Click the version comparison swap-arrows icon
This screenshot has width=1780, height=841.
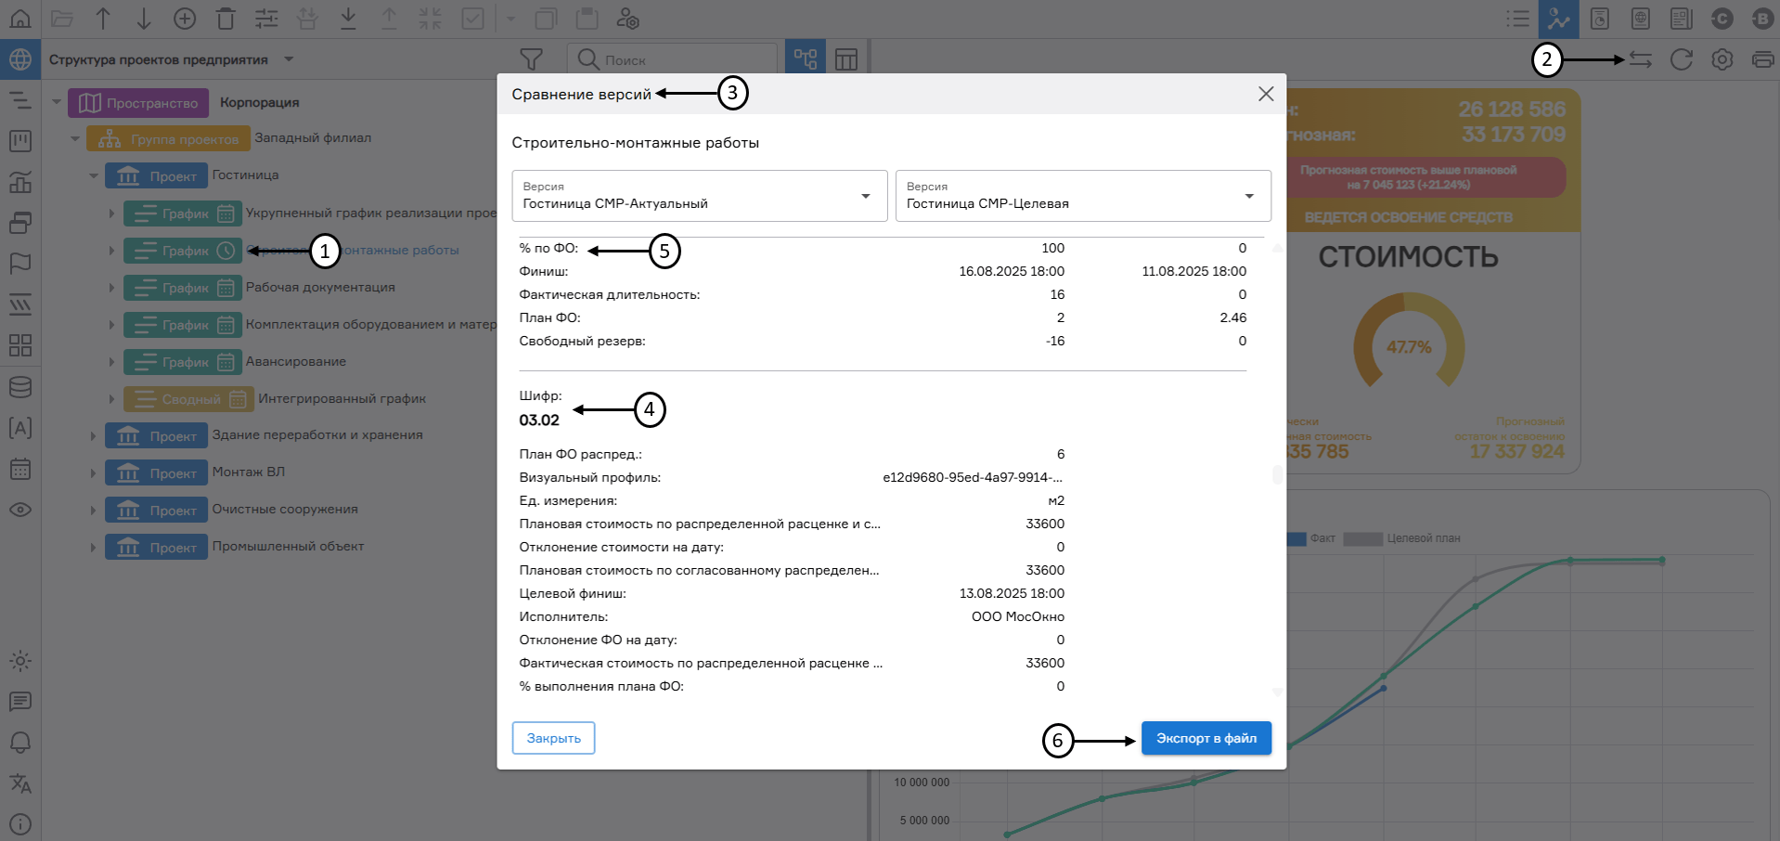tap(1640, 59)
